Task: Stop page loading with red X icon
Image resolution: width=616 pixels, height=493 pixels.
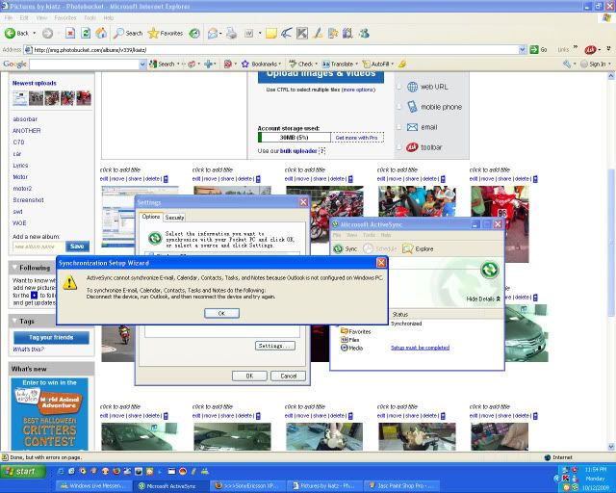Action: click(70, 34)
